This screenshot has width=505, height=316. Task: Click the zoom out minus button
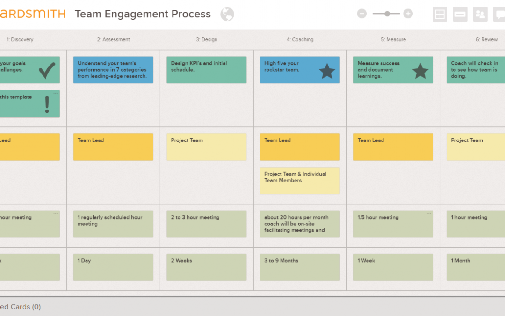point(361,14)
